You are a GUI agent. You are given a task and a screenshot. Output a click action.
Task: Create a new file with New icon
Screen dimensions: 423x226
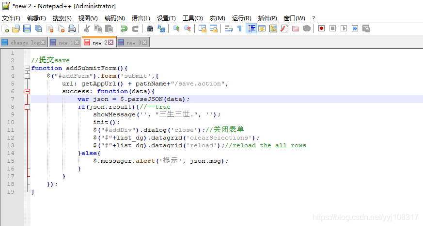tap(5, 28)
